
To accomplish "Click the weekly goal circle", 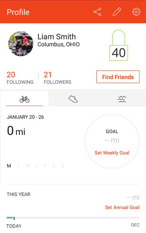I will [112, 141].
